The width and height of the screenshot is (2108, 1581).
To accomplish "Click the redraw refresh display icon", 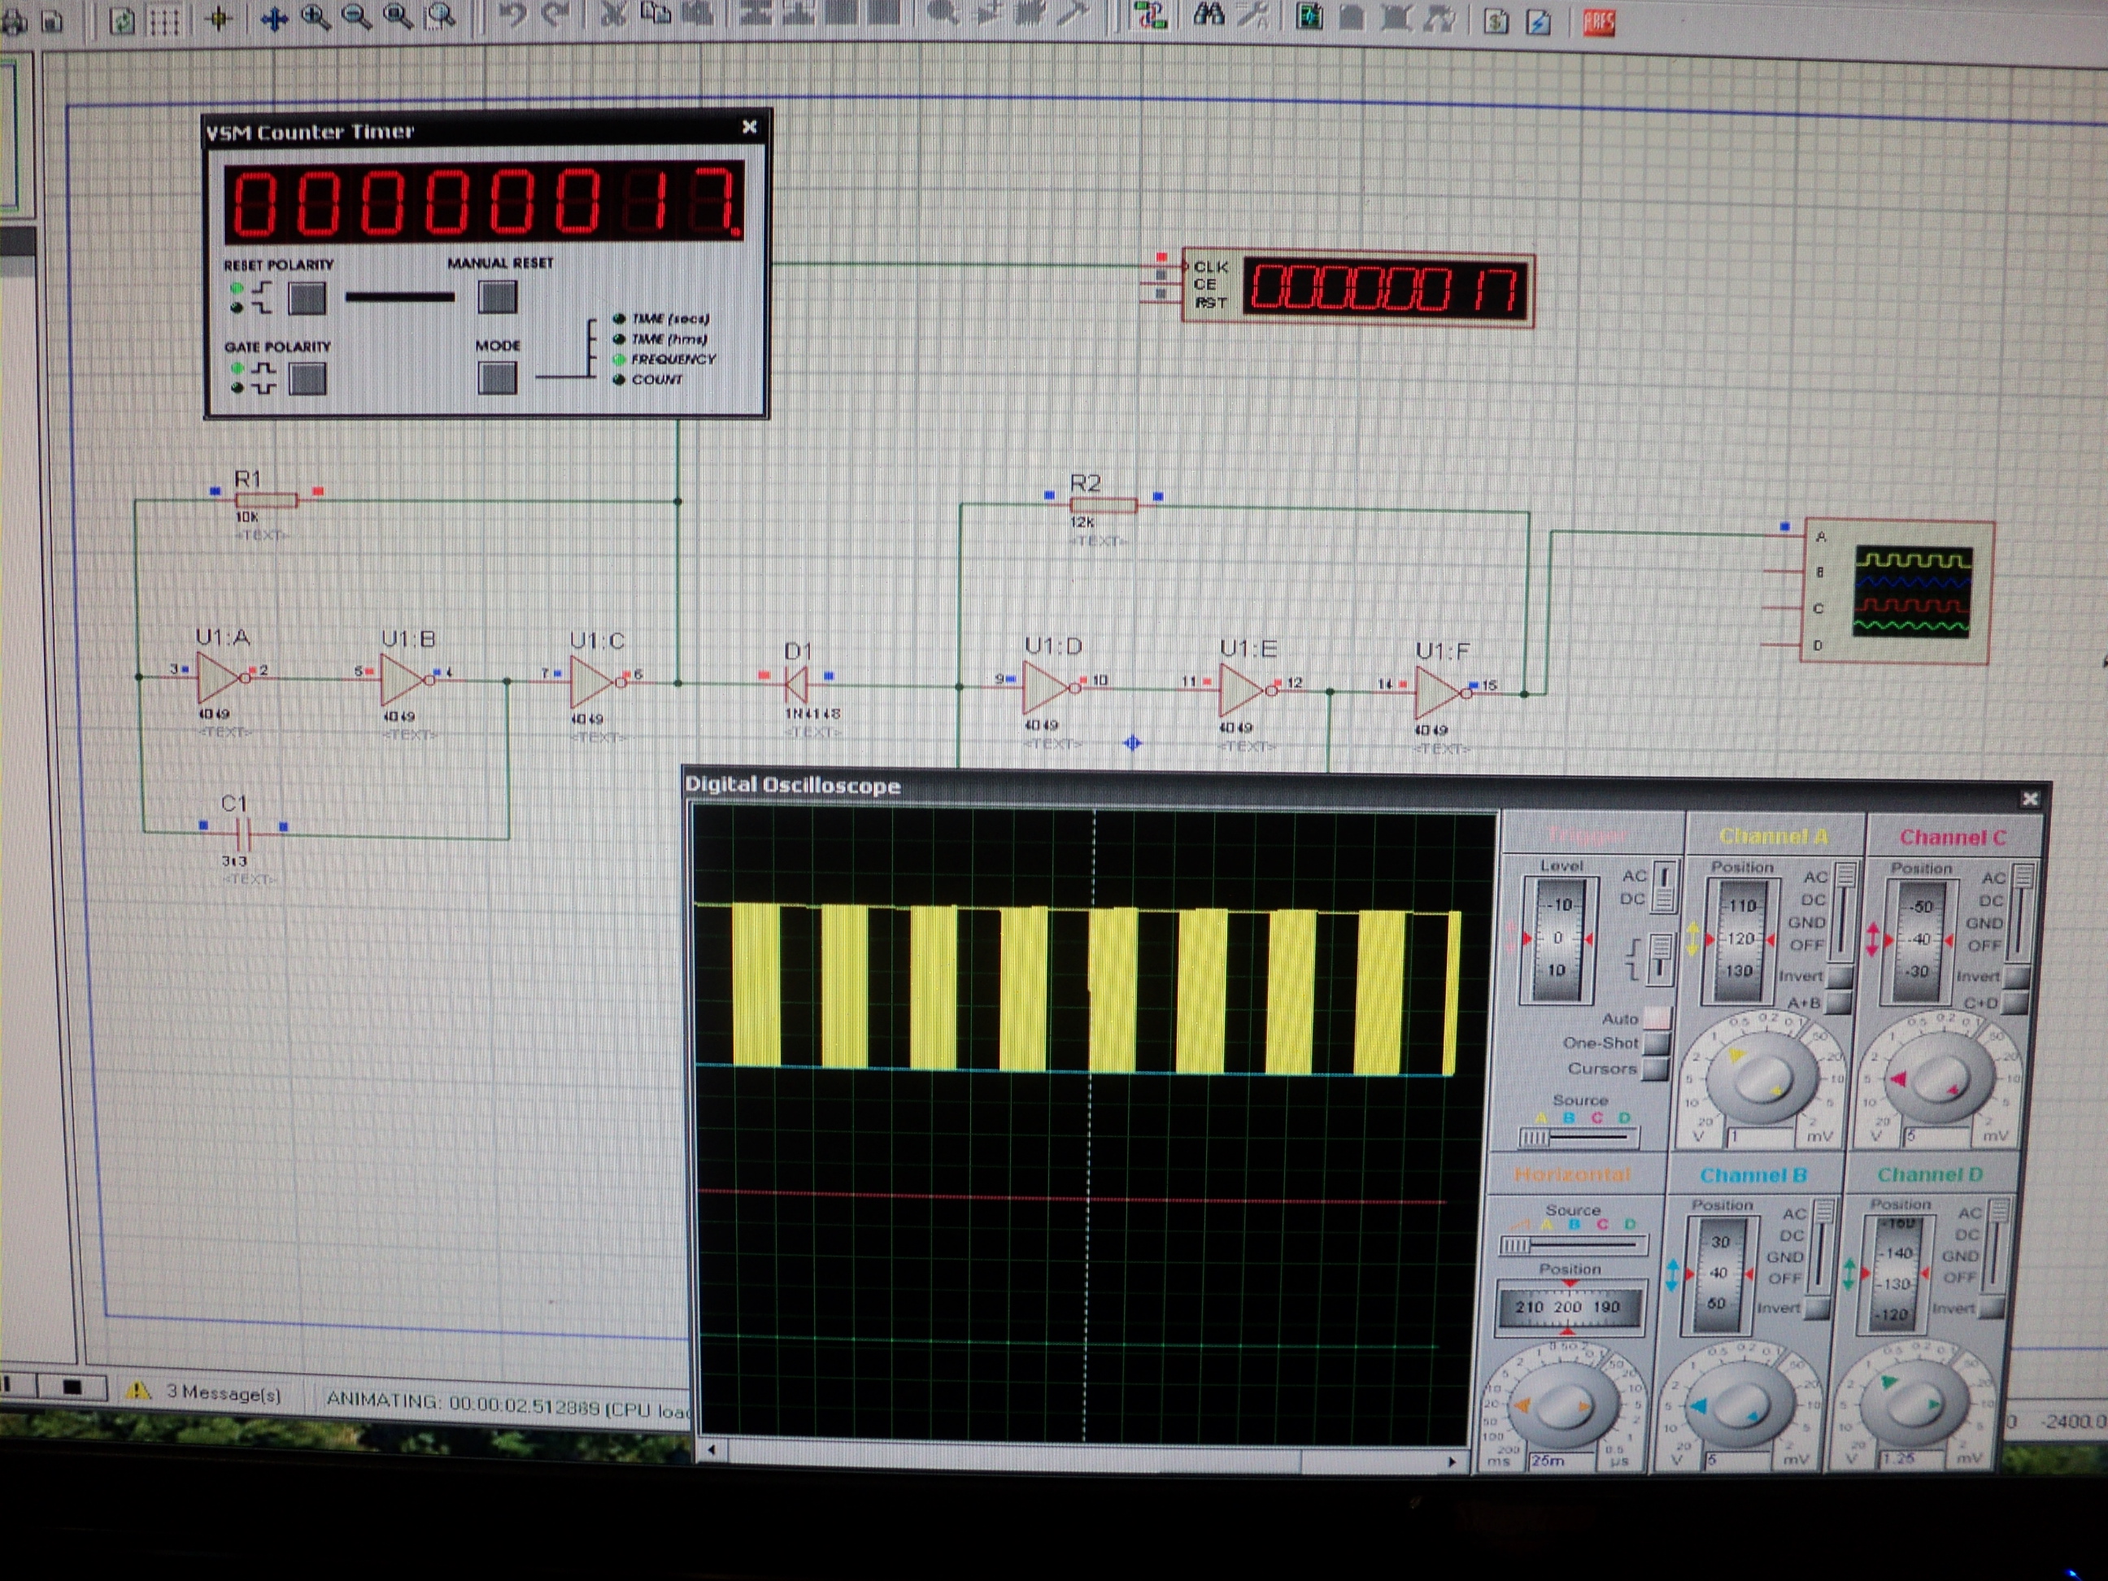I will pyautogui.click(x=122, y=21).
